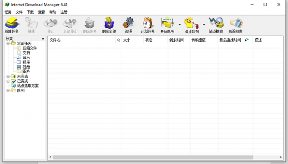Click the 文档 page icon
The width and height of the screenshot is (288, 164).
tap(19, 53)
